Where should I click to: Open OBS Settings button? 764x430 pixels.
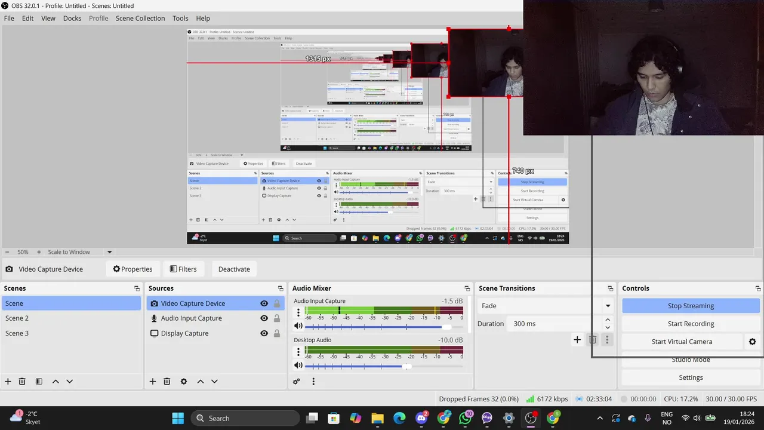click(691, 377)
